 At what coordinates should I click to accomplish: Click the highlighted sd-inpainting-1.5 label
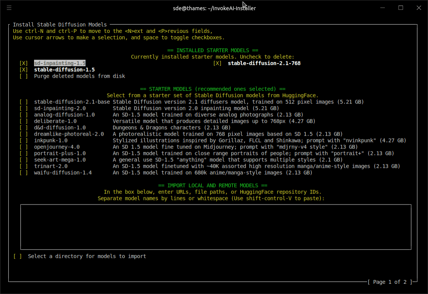click(x=60, y=63)
